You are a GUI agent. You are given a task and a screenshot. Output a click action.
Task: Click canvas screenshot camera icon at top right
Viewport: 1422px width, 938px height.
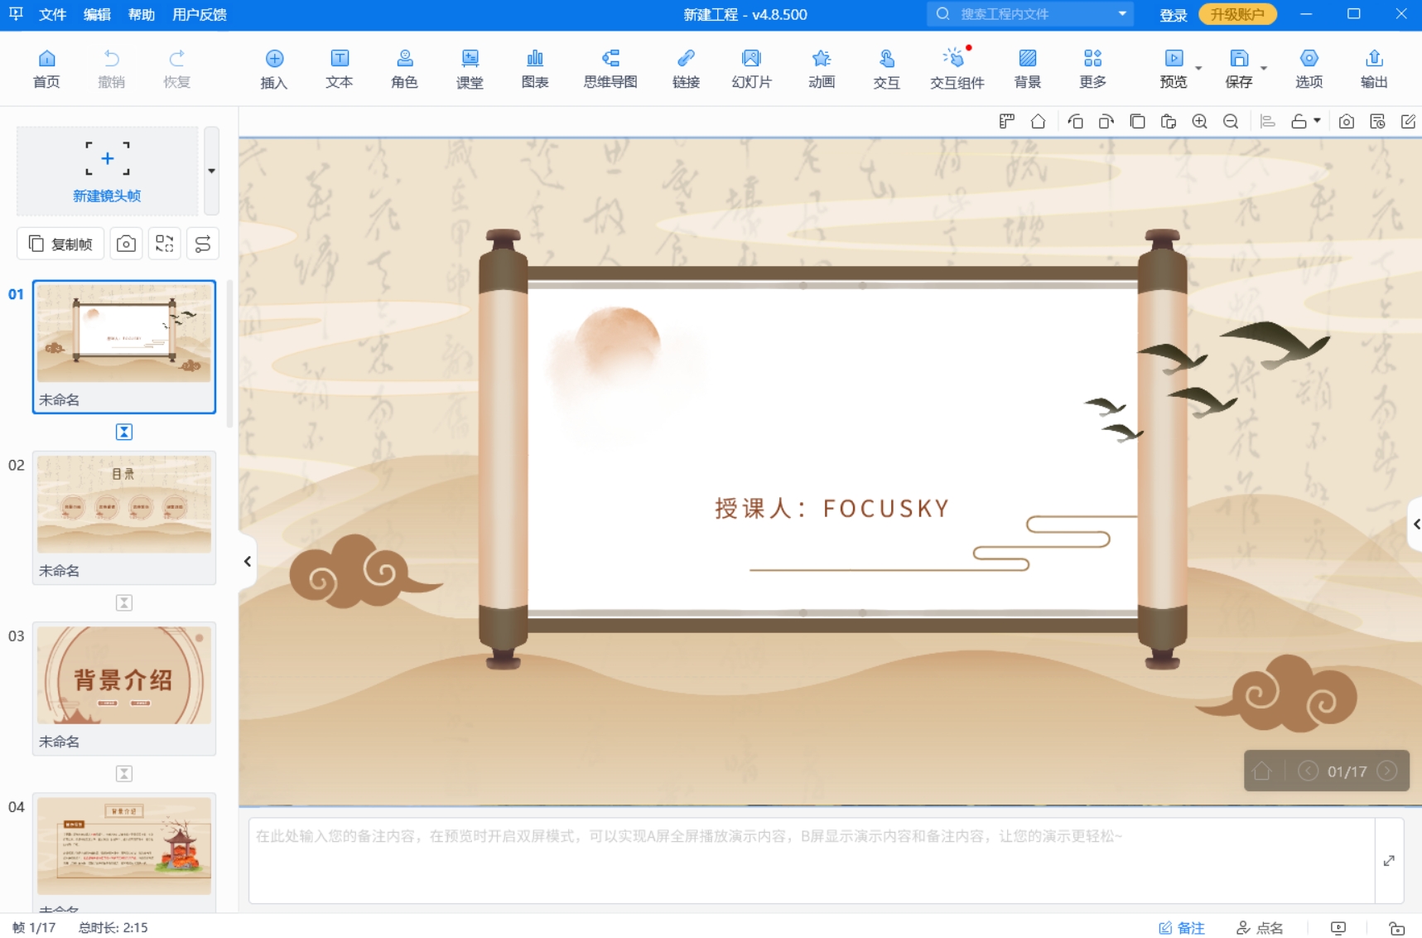coord(1347,122)
